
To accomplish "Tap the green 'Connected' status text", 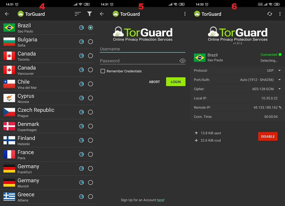I will tap(269, 55).
